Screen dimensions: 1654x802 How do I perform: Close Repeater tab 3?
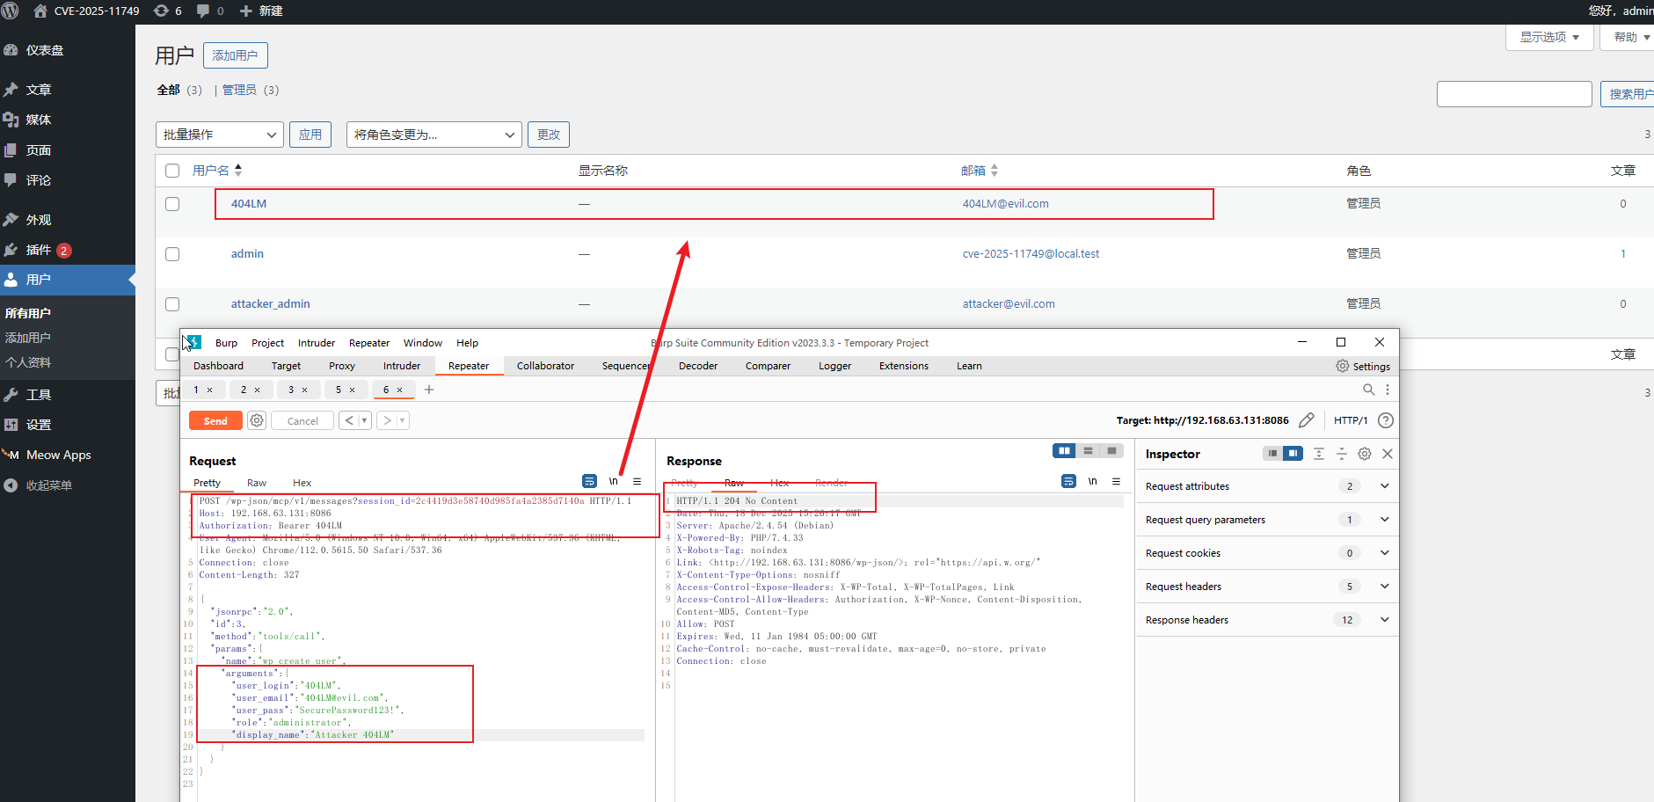[305, 390]
